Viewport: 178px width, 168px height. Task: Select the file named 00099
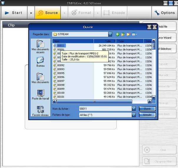[x=61, y=89]
